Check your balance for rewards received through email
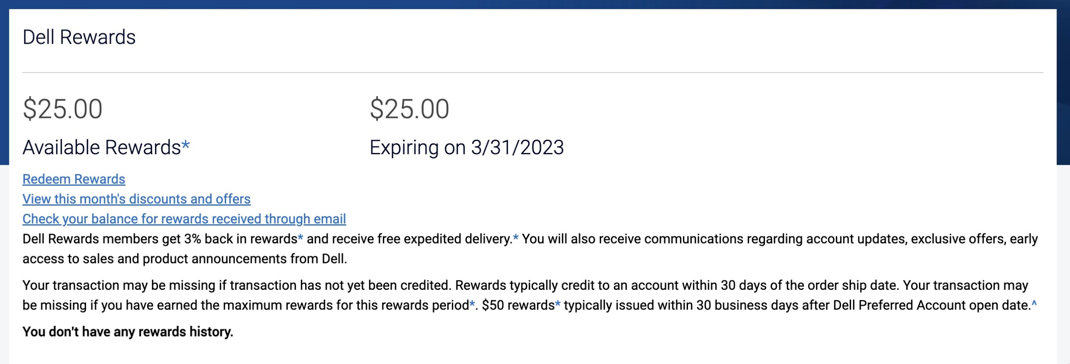1070x364 pixels. click(x=184, y=219)
